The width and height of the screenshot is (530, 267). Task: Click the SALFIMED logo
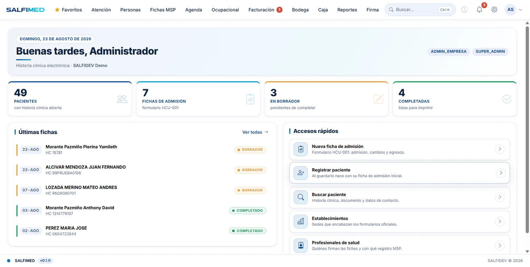[x=25, y=10]
